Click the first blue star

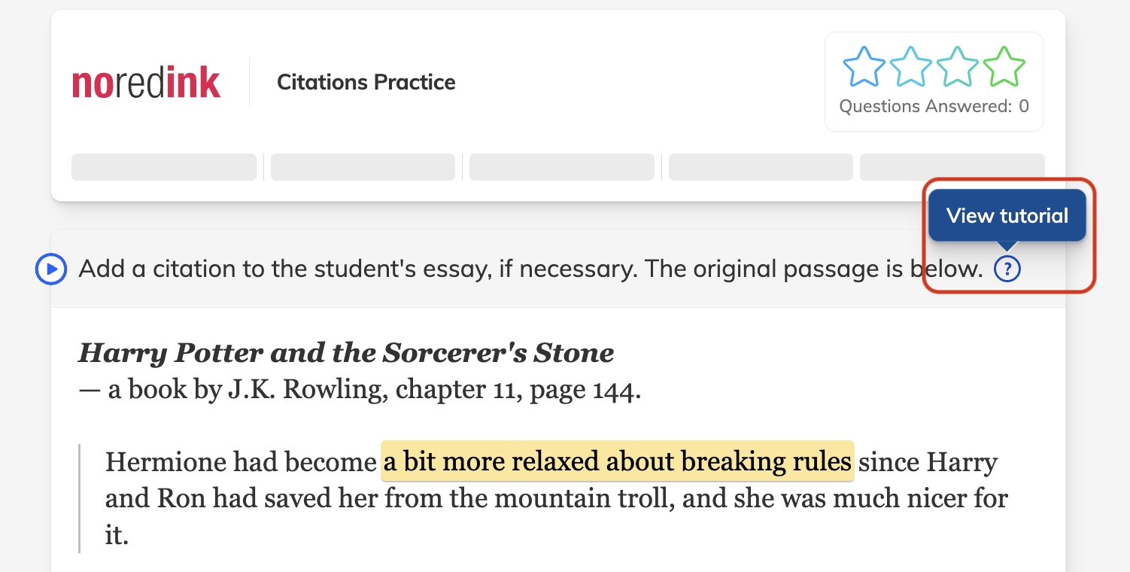pyautogui.click(x=864, y=67)
